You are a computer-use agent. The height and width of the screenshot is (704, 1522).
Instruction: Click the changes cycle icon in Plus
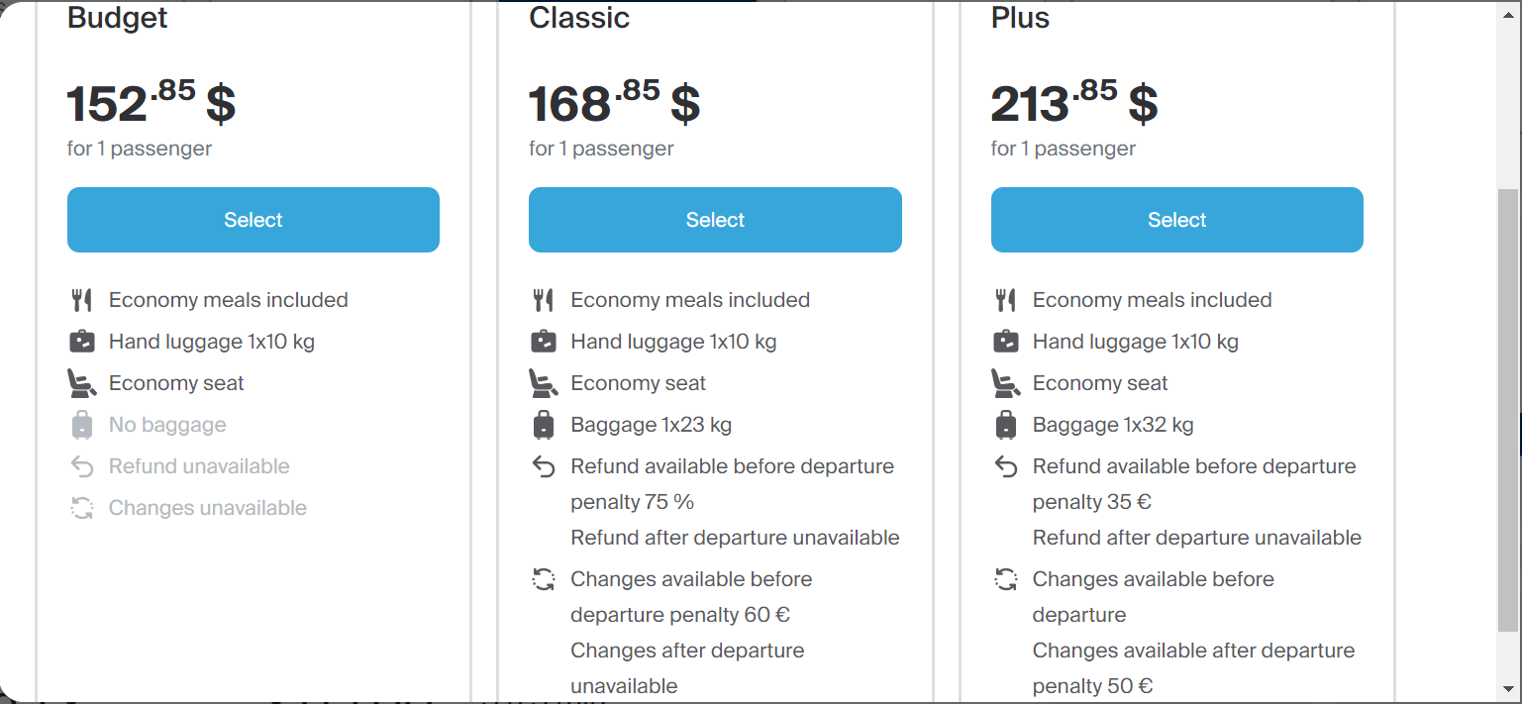point(1005,579)
